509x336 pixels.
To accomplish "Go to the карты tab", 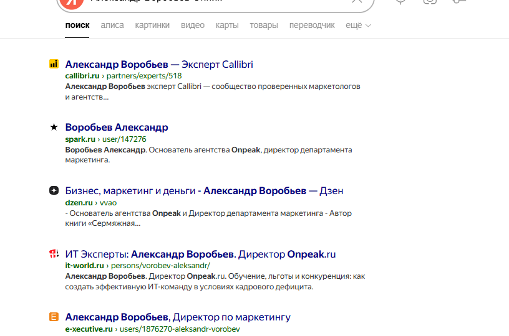I will [x=227, y=26].
